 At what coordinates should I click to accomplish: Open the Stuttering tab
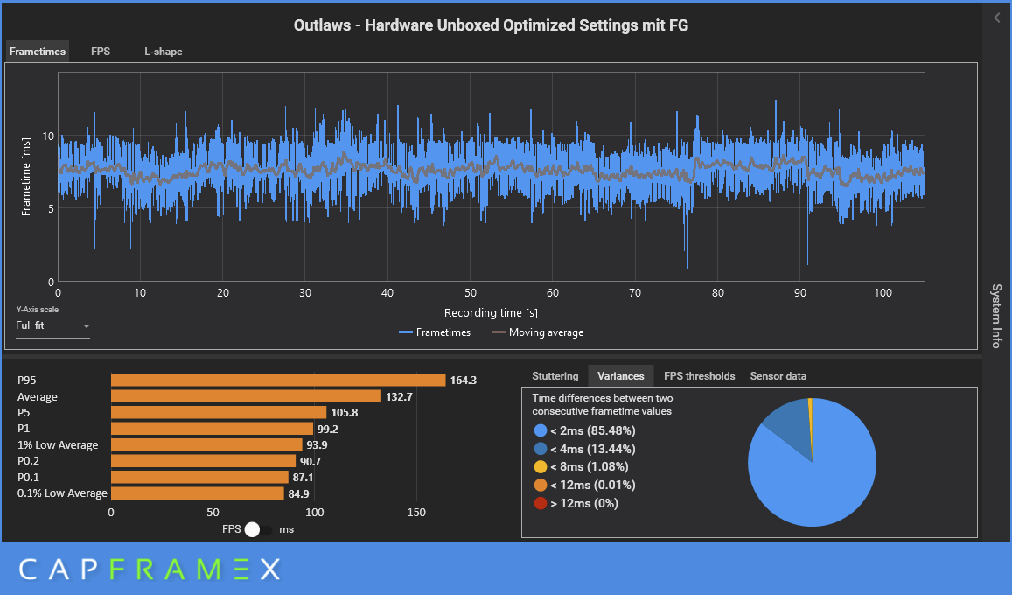(555, 375)
